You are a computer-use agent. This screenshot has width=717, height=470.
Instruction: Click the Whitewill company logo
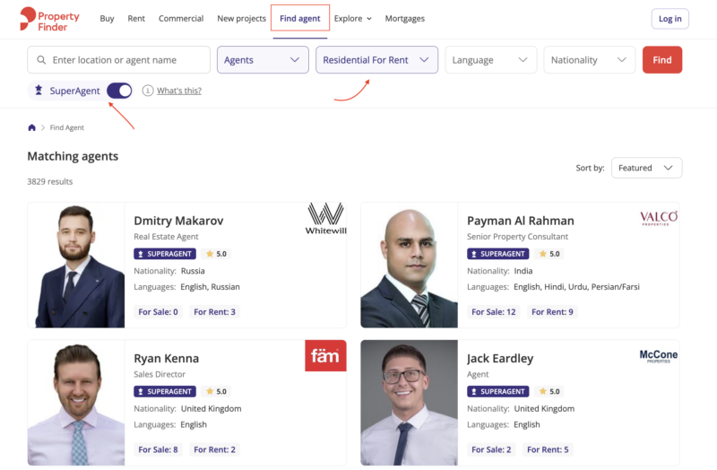[325, 218]
